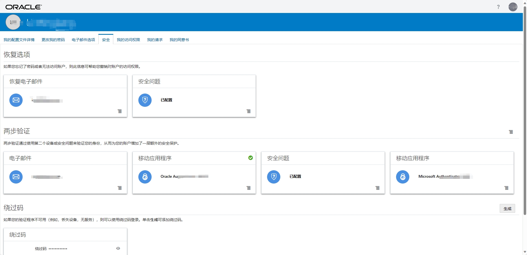Switch to the 电子邮件选项 tab
Image resolution: width=527 pixels, height=255 pixels.
(x=83, y=40)
